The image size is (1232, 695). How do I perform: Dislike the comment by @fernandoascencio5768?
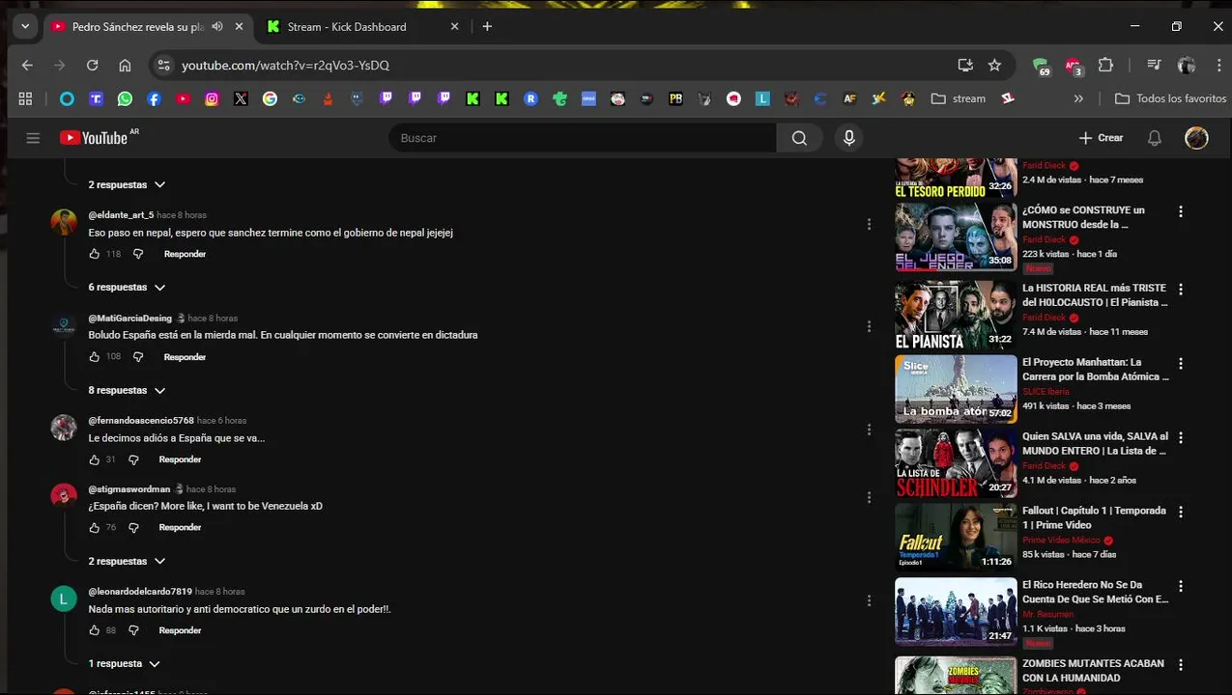click(x=133, y=459)
